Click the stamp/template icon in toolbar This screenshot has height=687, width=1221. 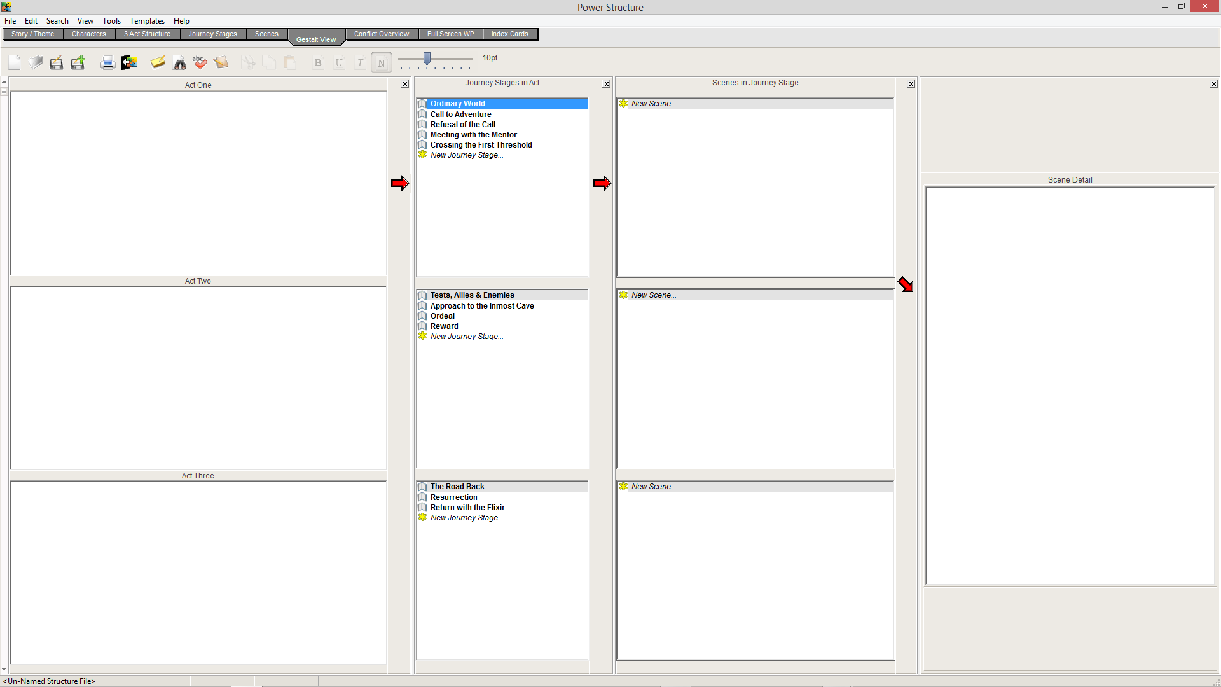tap(221, 62)
